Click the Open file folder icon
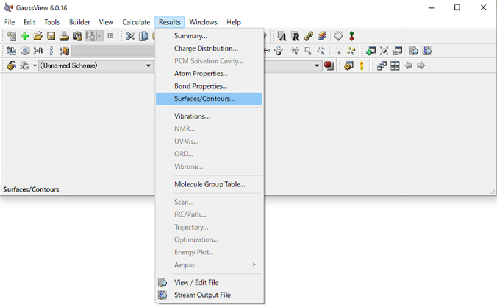 [x=38, y=36]
